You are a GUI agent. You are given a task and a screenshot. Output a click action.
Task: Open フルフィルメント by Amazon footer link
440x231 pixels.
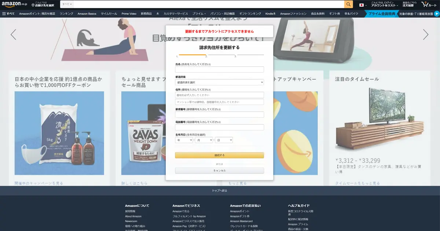pyautogui.click(x=189, y=216)
